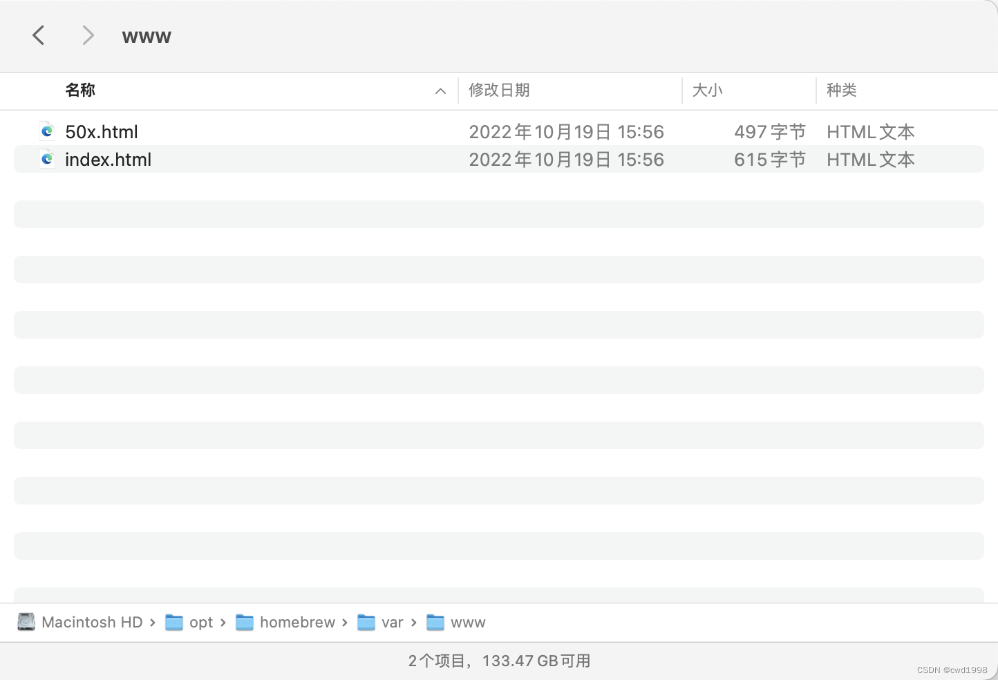The width and height of the screenshot is (998, 680).
Task: Click the 615 字节 size value
Action: (x=770, y=159)
